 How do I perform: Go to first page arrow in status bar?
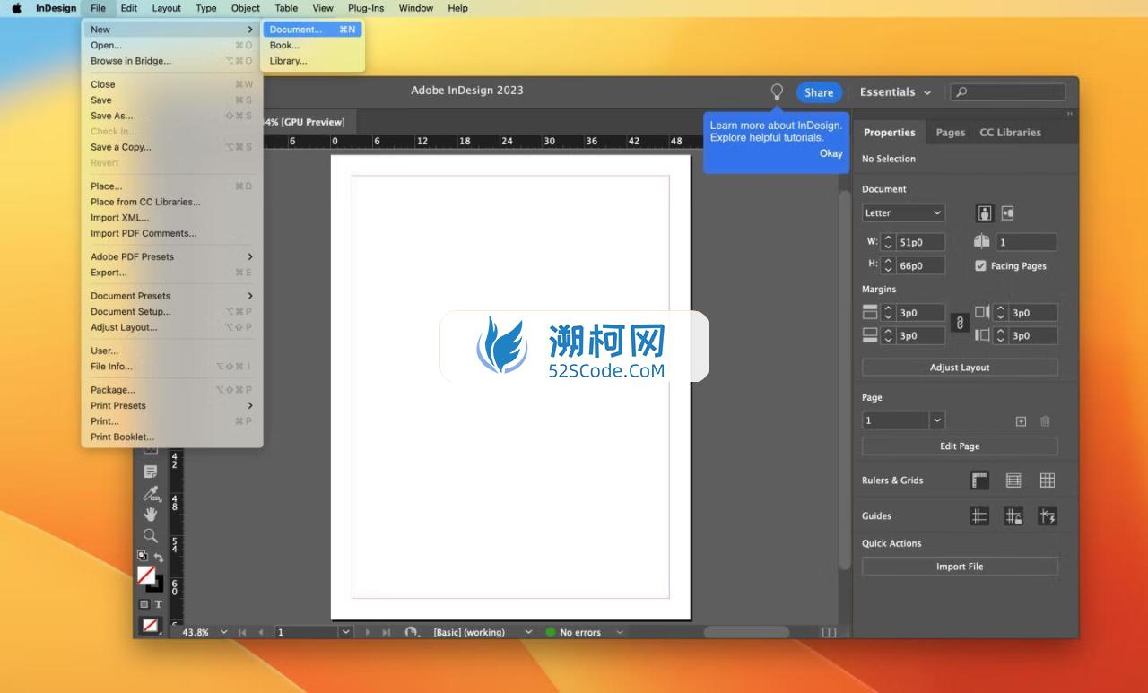[x=242, y=632]
